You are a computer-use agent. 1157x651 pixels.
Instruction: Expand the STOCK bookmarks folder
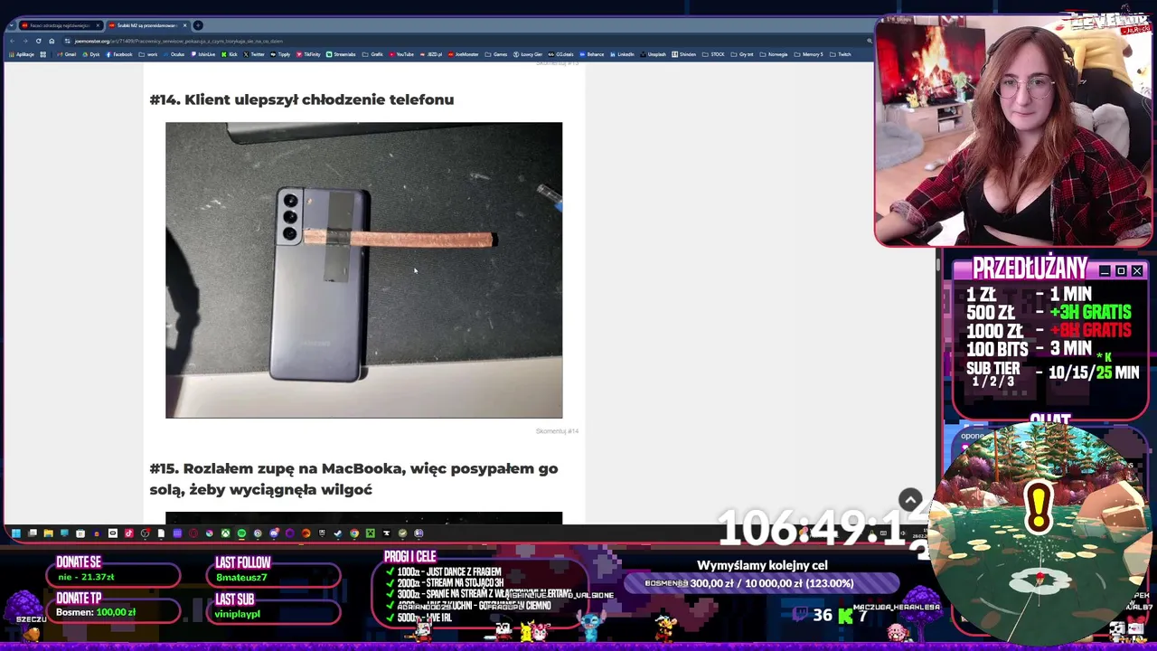[714, 54]
